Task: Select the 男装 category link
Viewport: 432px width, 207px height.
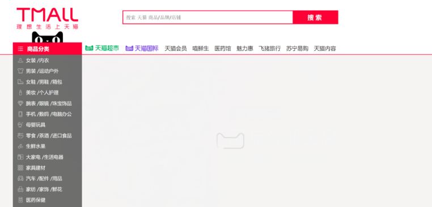Action: click(x=31, y=71)
